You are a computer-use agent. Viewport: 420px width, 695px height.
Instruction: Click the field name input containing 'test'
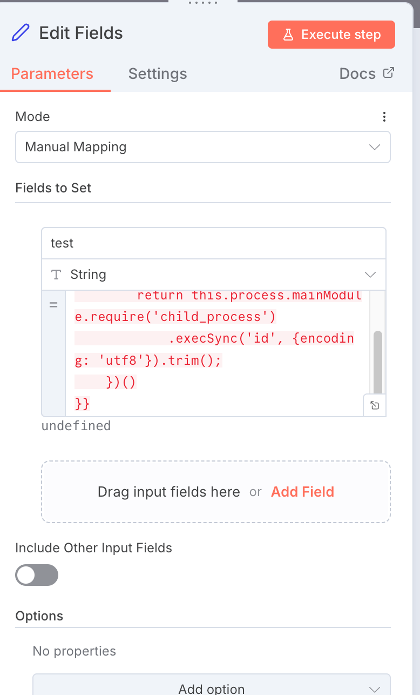(x=214, y=243)
